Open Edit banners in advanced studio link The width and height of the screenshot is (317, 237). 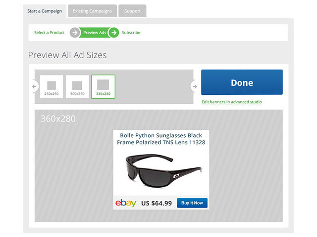(232, 102)
